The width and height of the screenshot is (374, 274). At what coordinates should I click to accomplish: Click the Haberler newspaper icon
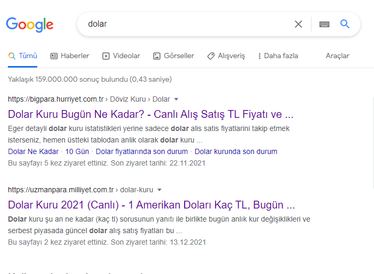54,56
